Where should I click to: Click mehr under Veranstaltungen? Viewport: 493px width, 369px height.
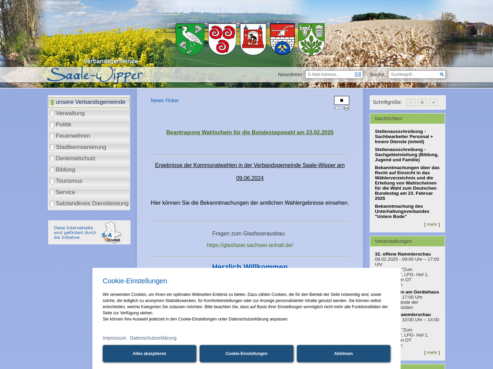pyautogui.click(x=432, y=353)
